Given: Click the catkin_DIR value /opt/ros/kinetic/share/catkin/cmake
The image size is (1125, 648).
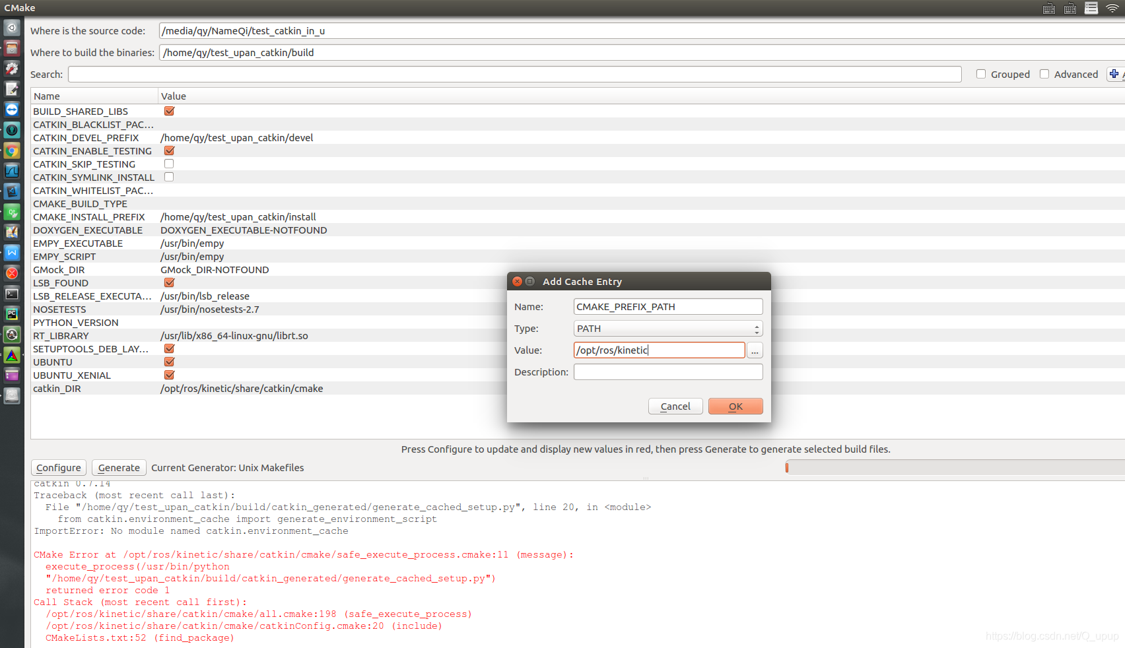Looking at the screenshot, I should pos(242,389).
